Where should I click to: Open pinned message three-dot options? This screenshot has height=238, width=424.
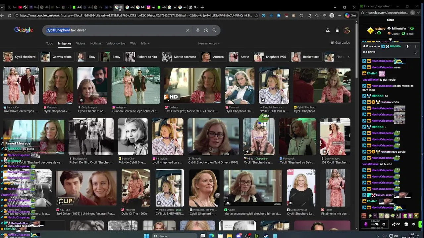pos(416,47)
